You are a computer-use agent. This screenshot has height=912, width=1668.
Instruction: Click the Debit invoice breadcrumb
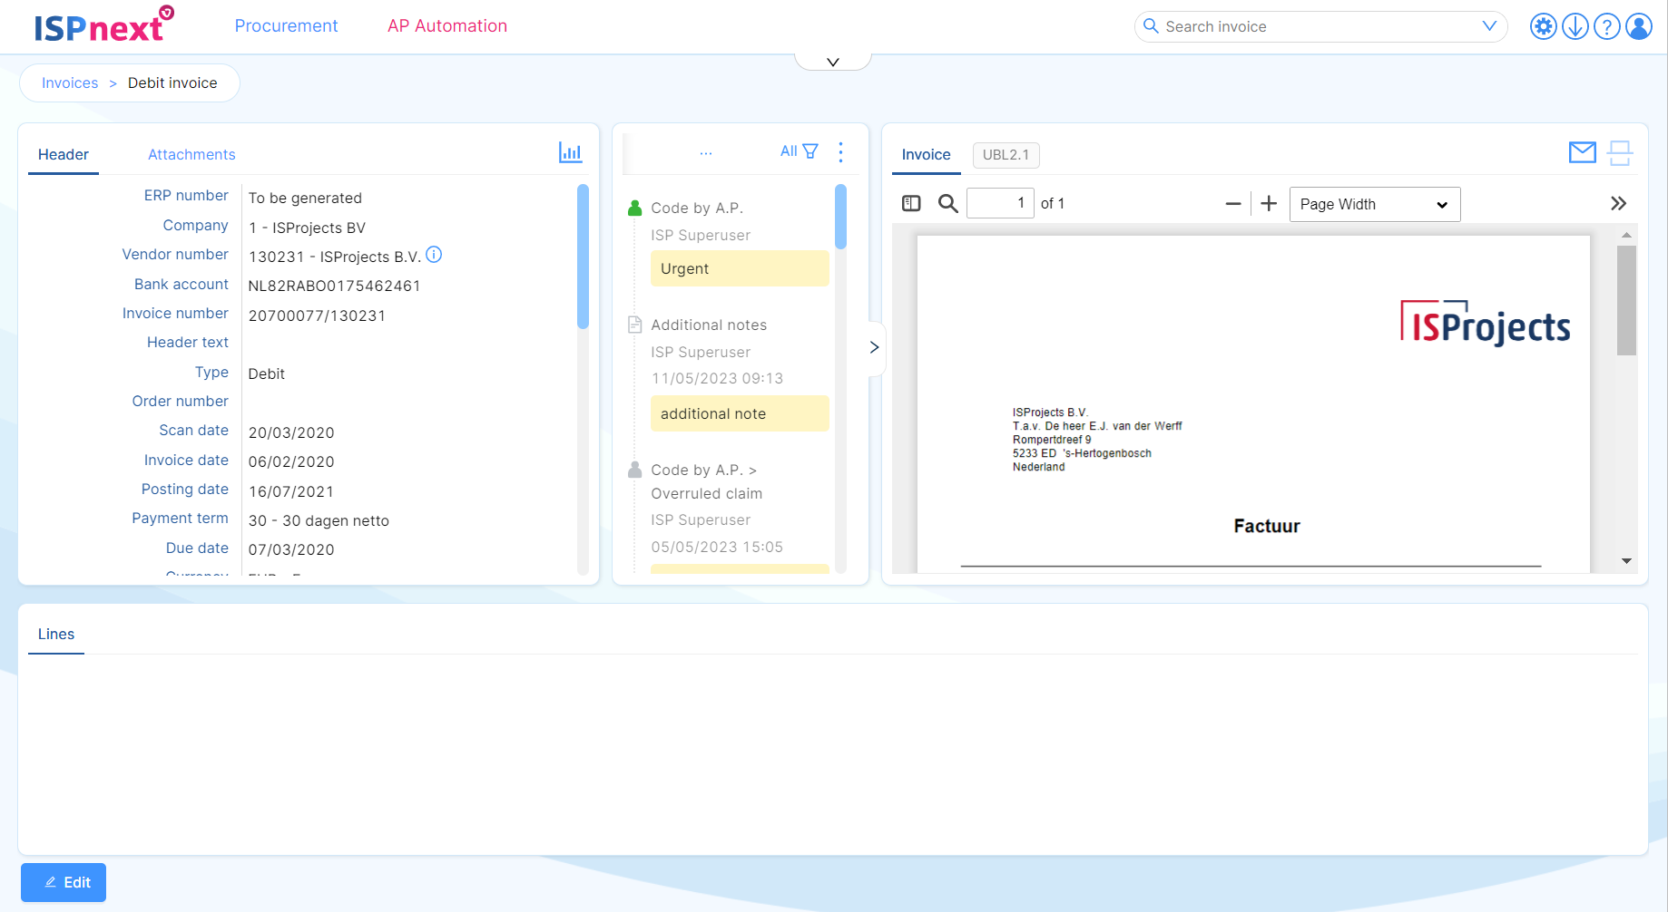pos(172,83)
